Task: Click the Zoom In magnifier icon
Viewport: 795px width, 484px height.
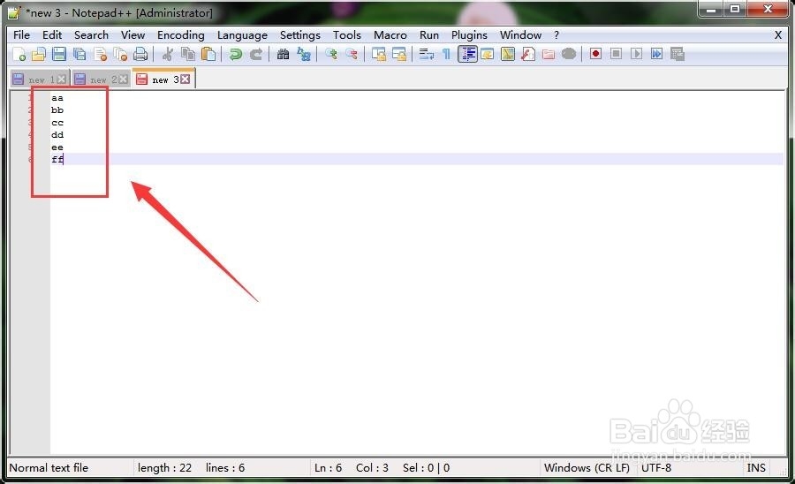Action: (x=331, y=54)
